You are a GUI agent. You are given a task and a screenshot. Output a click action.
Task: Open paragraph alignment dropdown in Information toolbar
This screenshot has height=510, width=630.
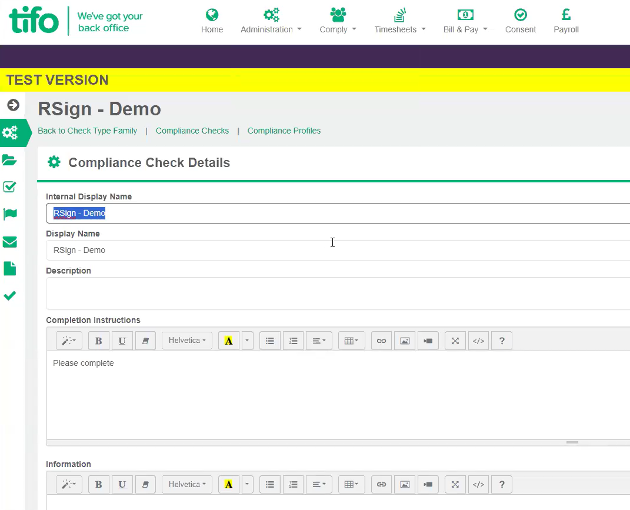[319, 484]
